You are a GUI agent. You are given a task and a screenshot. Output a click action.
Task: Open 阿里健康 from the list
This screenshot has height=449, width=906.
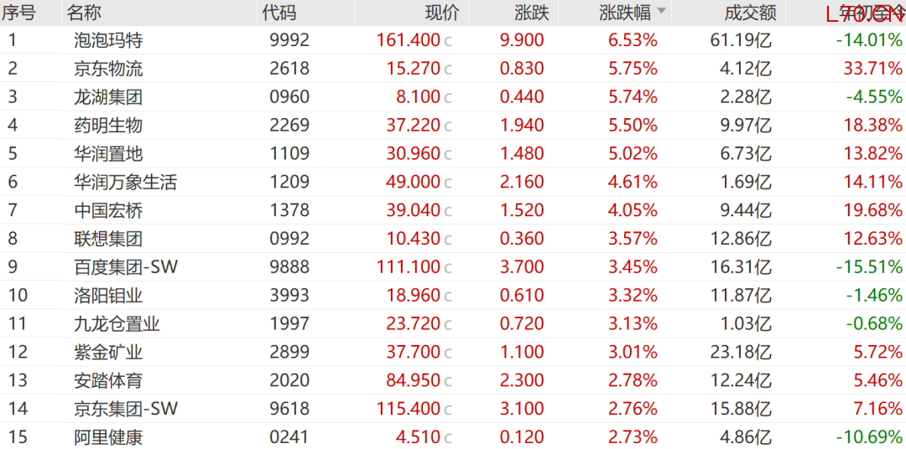[x=108, y=437]
